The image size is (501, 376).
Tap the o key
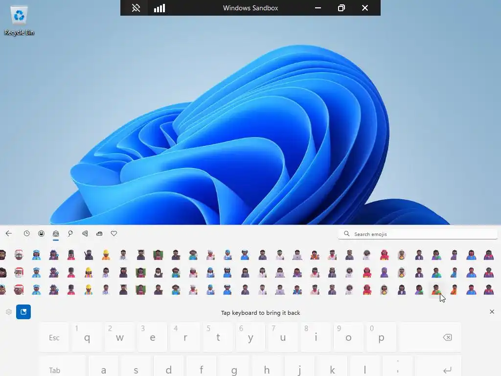click(348, 338)
